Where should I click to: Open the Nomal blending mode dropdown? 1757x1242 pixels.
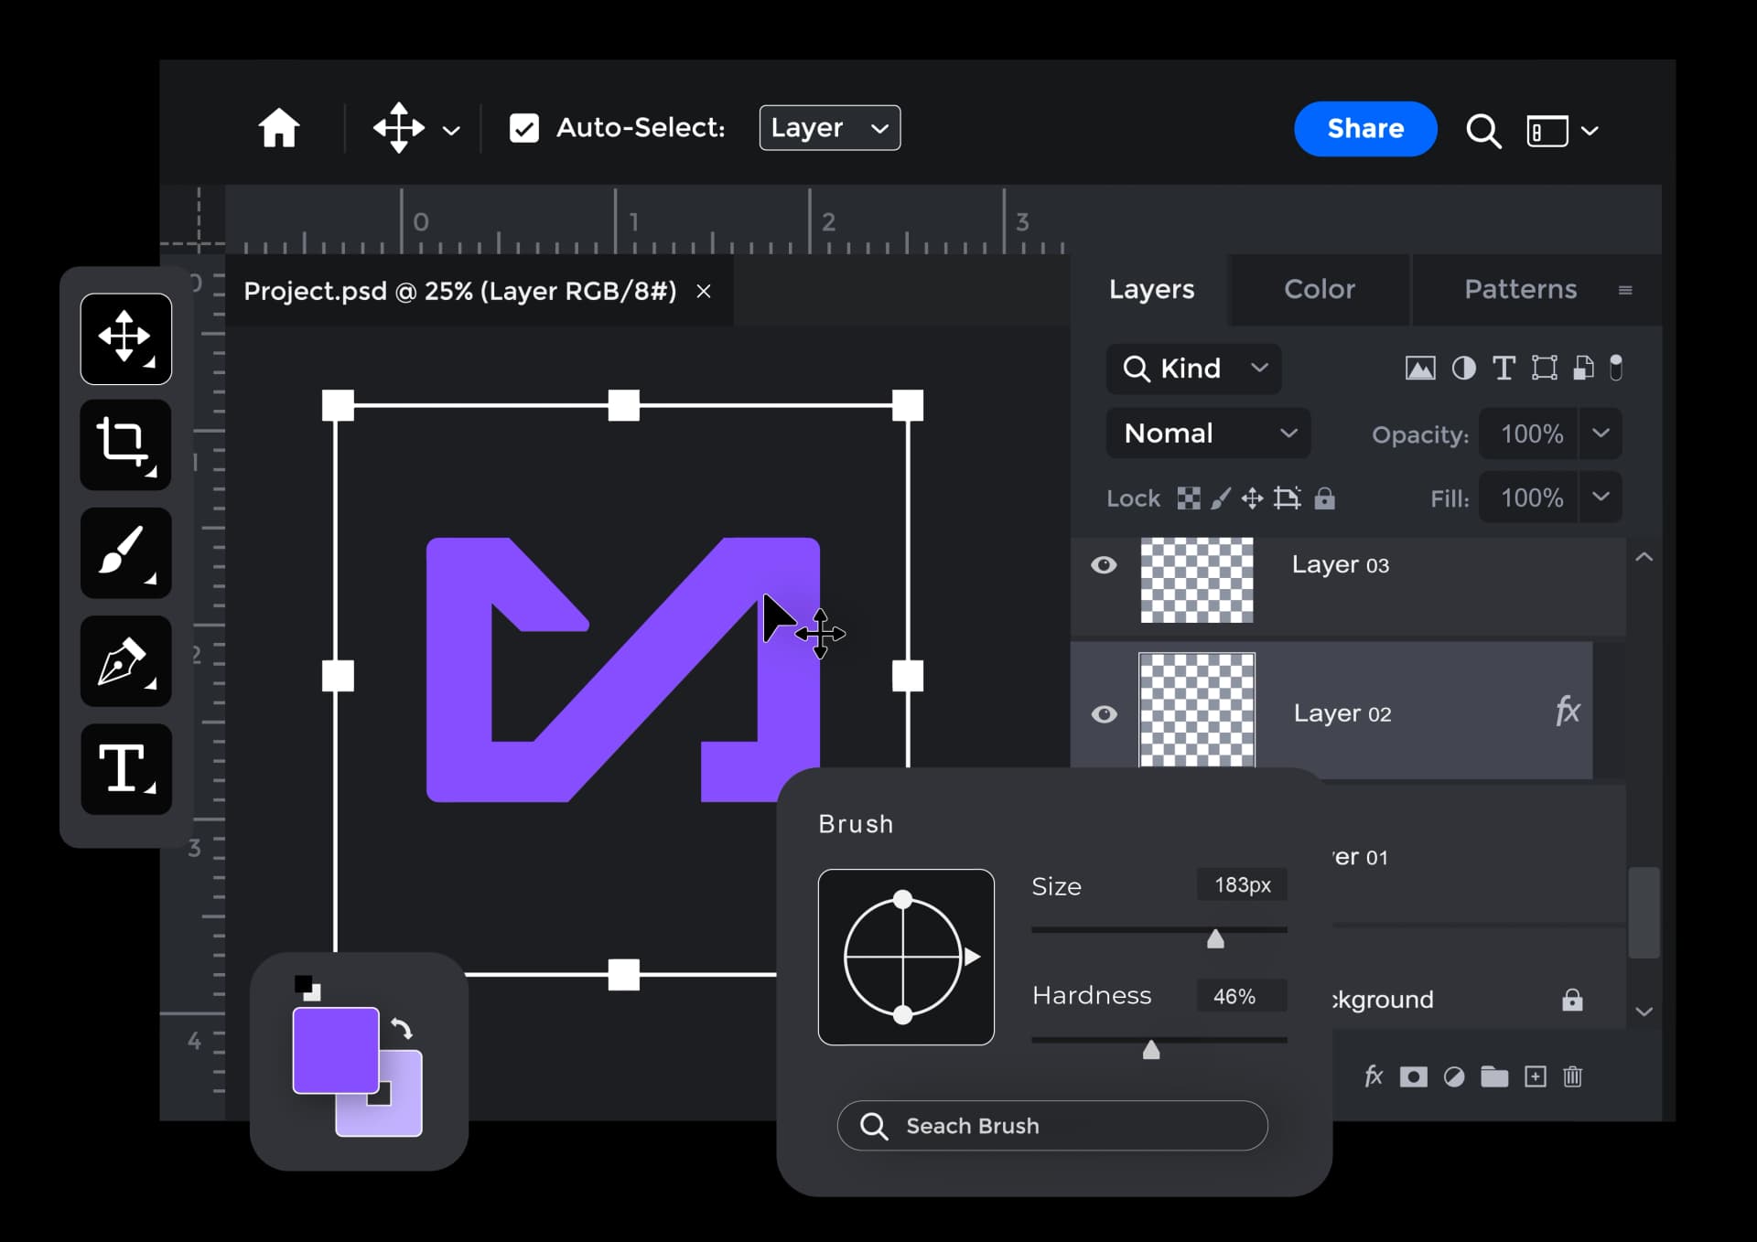pyautogui.click(x=1208, y=433)
